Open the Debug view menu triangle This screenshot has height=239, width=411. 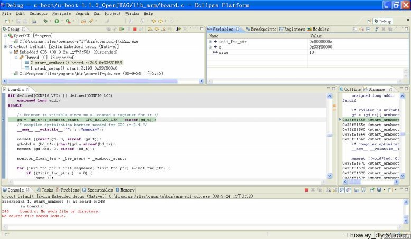191,28
